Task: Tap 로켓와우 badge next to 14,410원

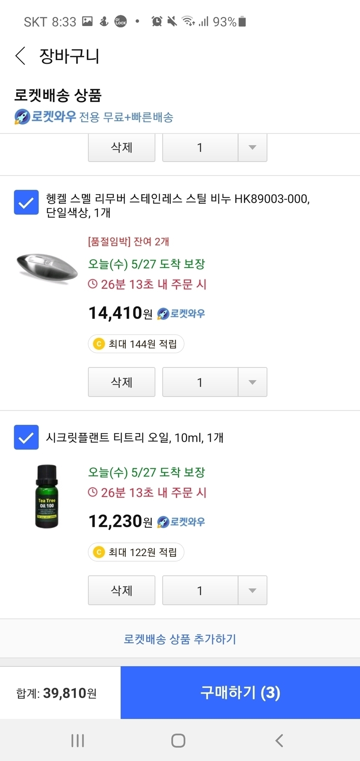Action: pyautogui.click(x=181, y=314)
